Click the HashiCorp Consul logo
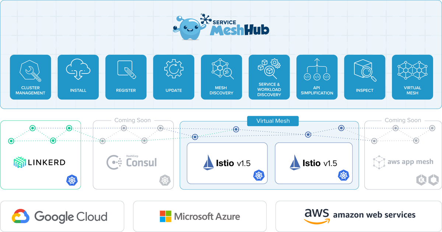 131,162
